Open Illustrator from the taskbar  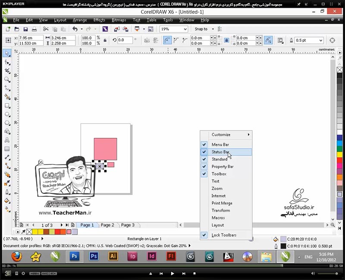coord(113,256)
